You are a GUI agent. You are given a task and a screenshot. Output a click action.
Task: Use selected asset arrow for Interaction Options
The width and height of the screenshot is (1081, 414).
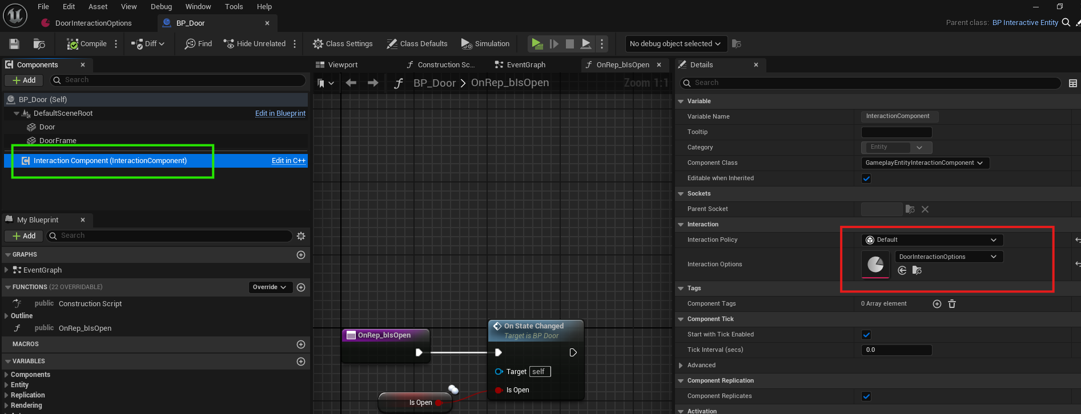pos(902,270)
